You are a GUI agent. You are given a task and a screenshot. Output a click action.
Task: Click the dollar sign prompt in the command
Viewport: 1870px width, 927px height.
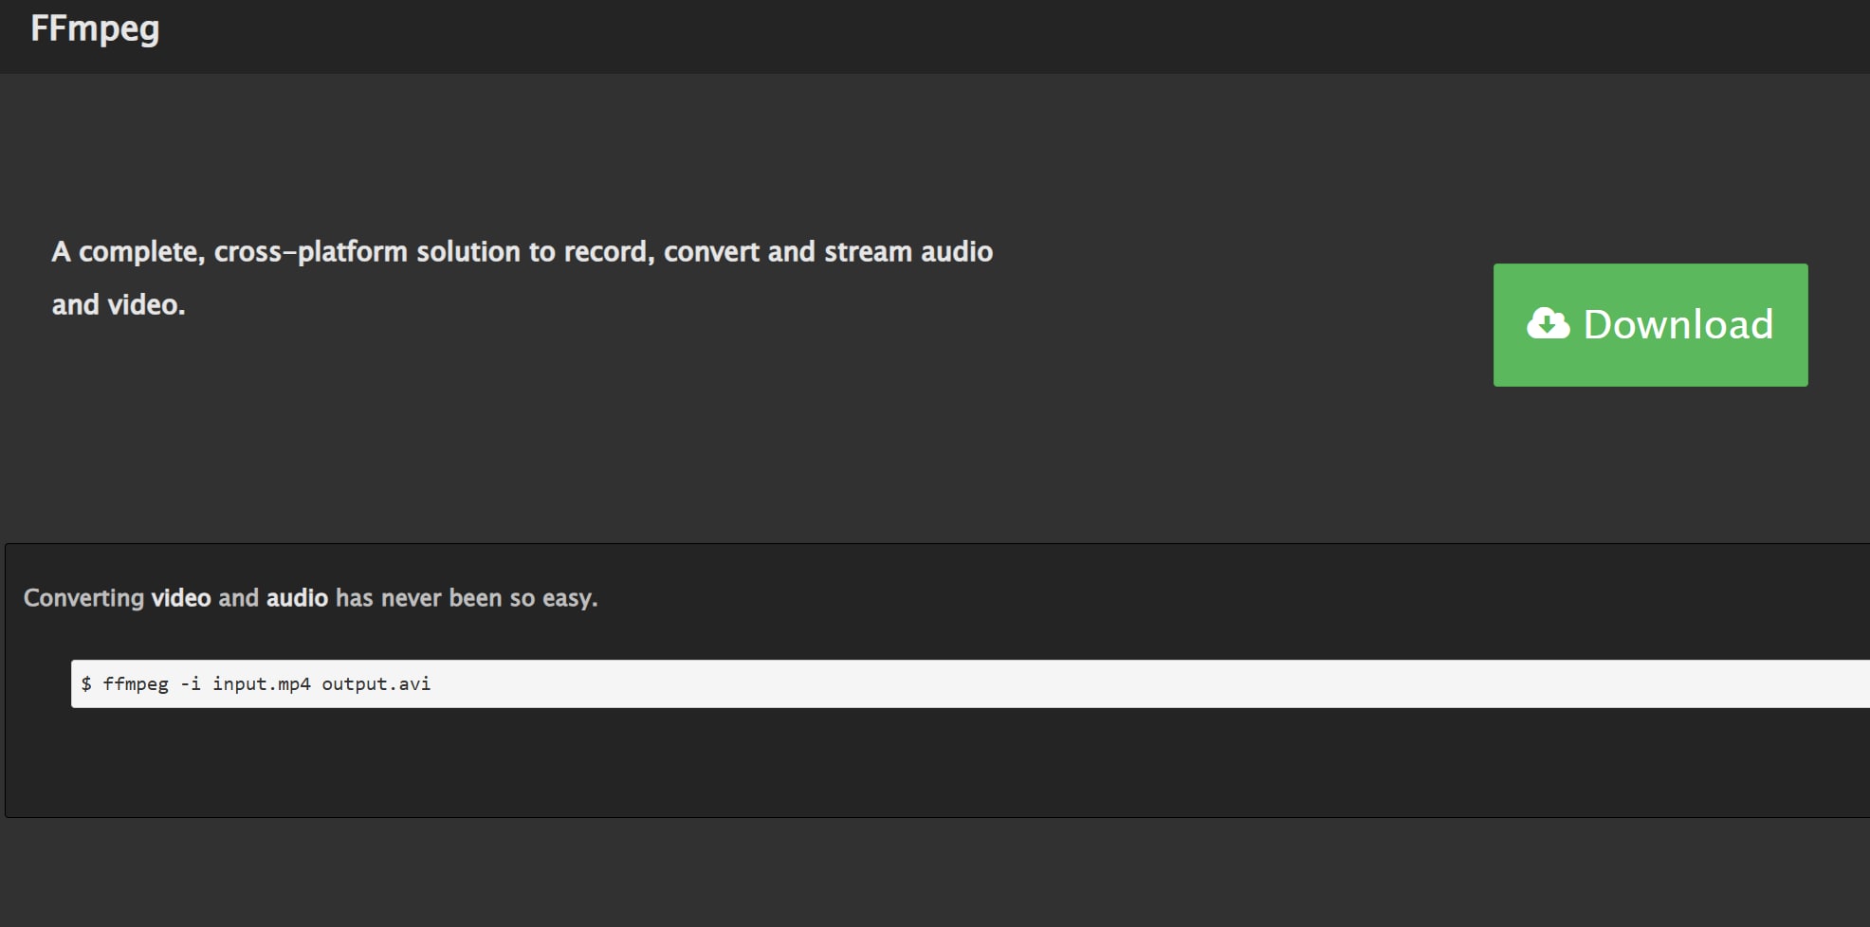coord(86,684)
